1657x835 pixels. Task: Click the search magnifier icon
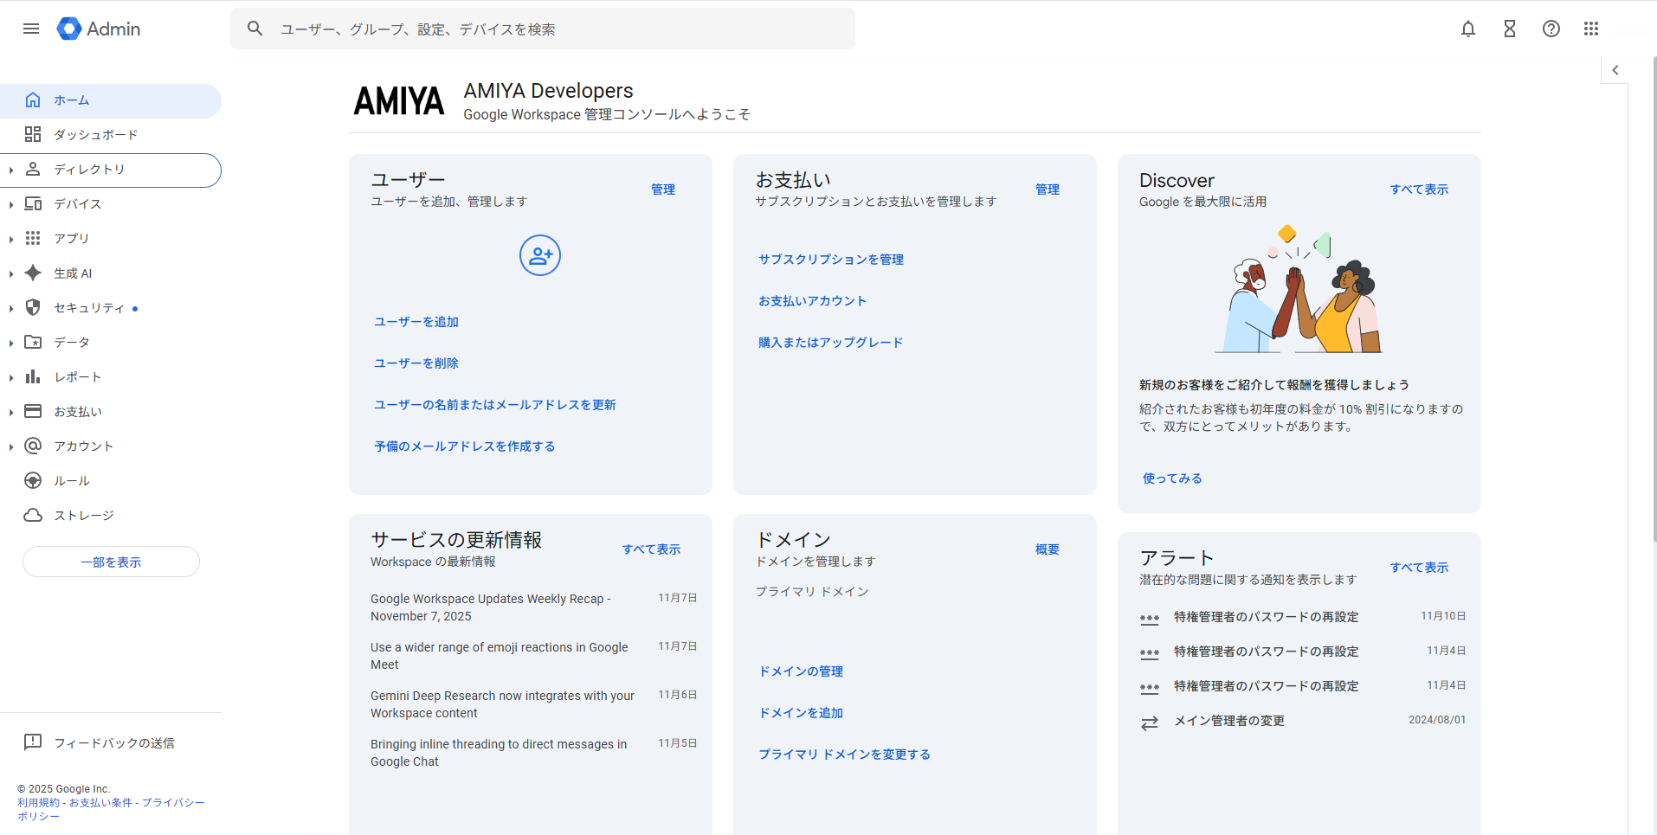click(x=255, y=29)
